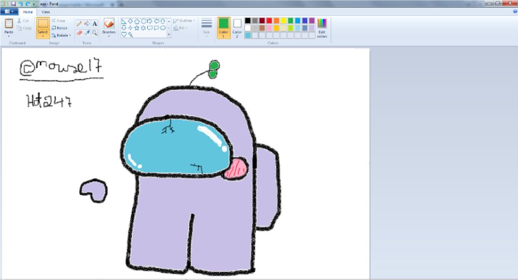Select the Pencil tool

pos(79,23)
